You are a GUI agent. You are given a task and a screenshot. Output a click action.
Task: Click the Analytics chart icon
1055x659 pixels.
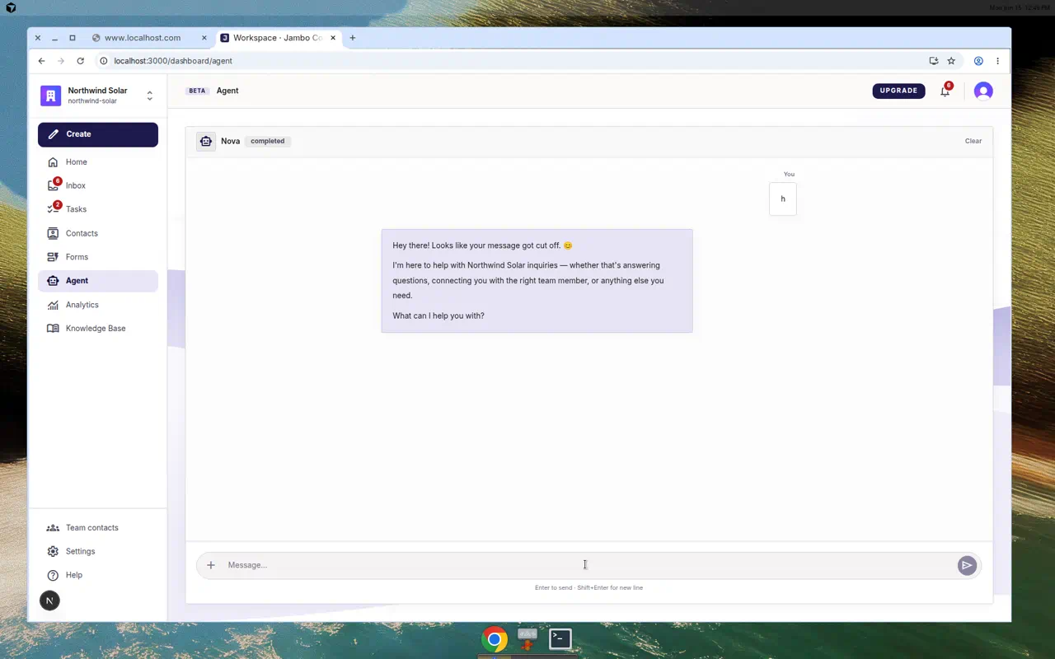pyautogui.click(x=53, y=305)
